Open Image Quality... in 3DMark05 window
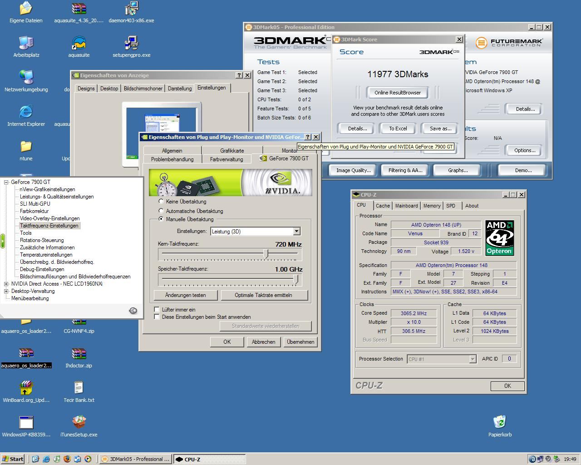The width and height of the screenshot is (581, 465). (x=353, y=170)
